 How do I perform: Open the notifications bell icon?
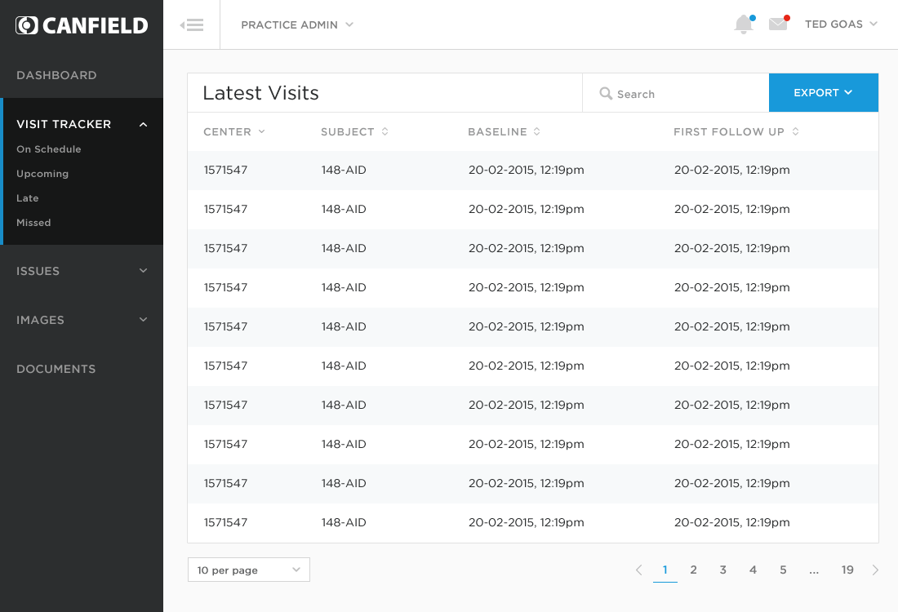coord(743,24)
